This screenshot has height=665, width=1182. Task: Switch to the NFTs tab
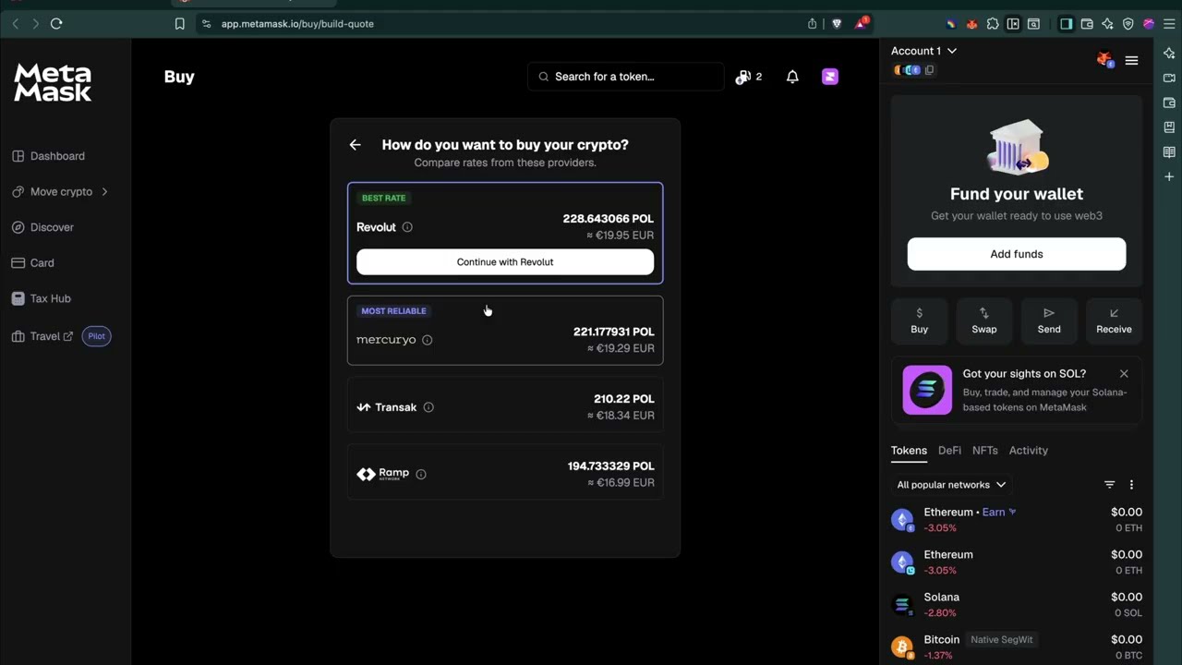pyautogui.click(x=984, y=451)
